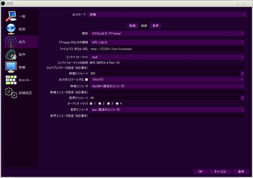Select 一般 label in settings sidebar
This screenshot has height=178, width=253.
click(x=22, y=16)
